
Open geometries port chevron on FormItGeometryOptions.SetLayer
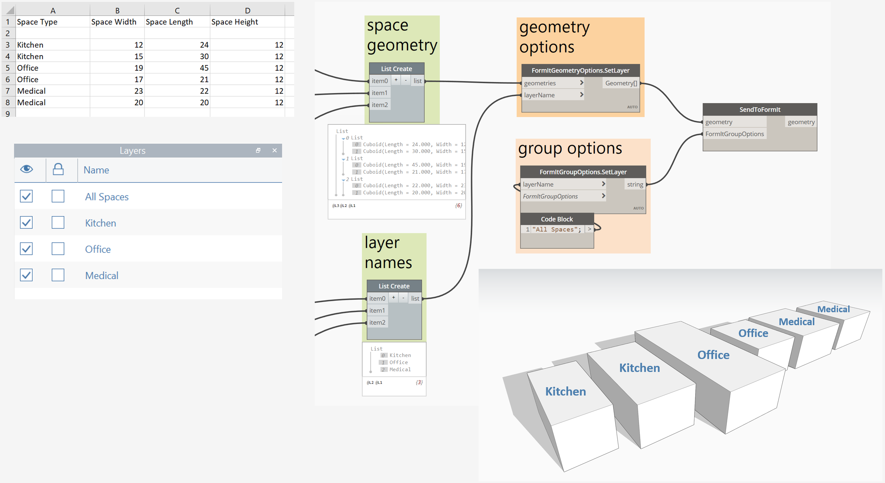click(581, 83)
